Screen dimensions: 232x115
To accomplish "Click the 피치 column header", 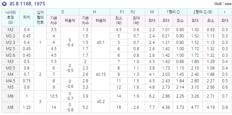I will tap(27, 17).
